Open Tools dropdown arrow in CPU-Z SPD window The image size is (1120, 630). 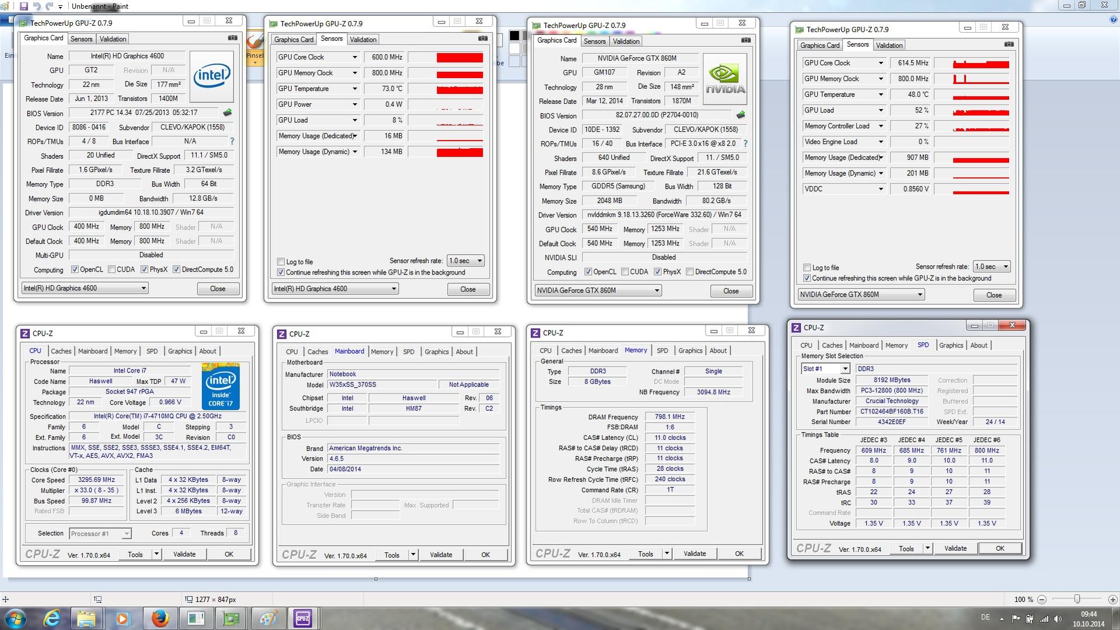927,548
